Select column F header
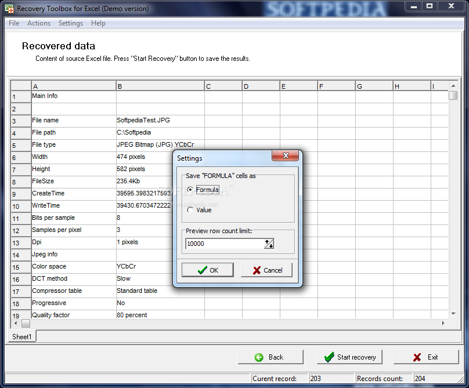This screenshot has width=469, height=388. tap(336, 86)
